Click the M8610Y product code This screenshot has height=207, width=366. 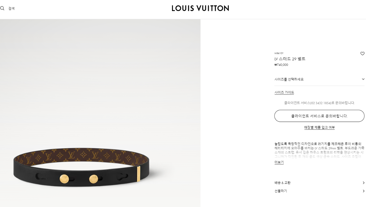coord(279,53)
